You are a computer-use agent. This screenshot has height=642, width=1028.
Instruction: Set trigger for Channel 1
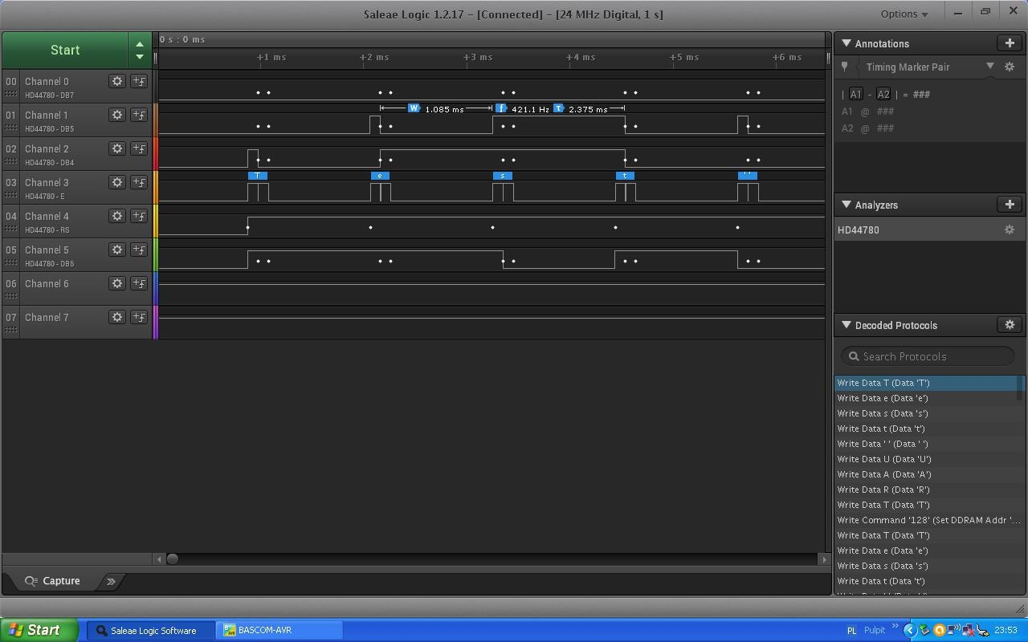click(139, 115)
